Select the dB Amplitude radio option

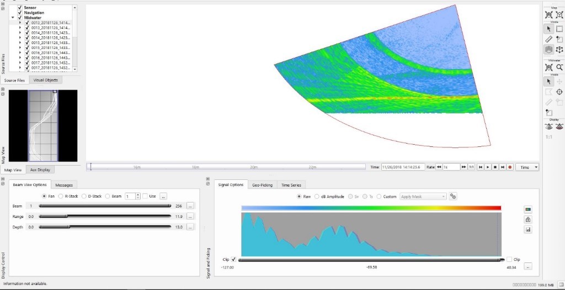coord(317,196)
